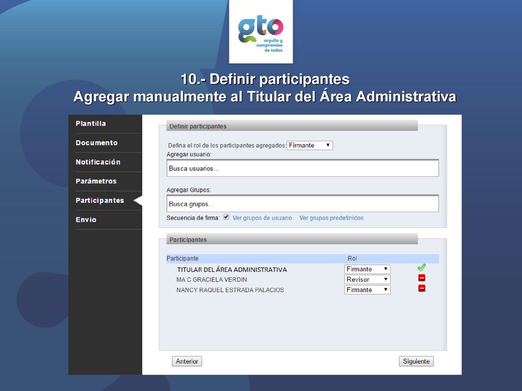This screenshot has height=391, width=522.
Task: Click the green checkmark for Titular del Área Administrativa
Action: tap(422, 267)
